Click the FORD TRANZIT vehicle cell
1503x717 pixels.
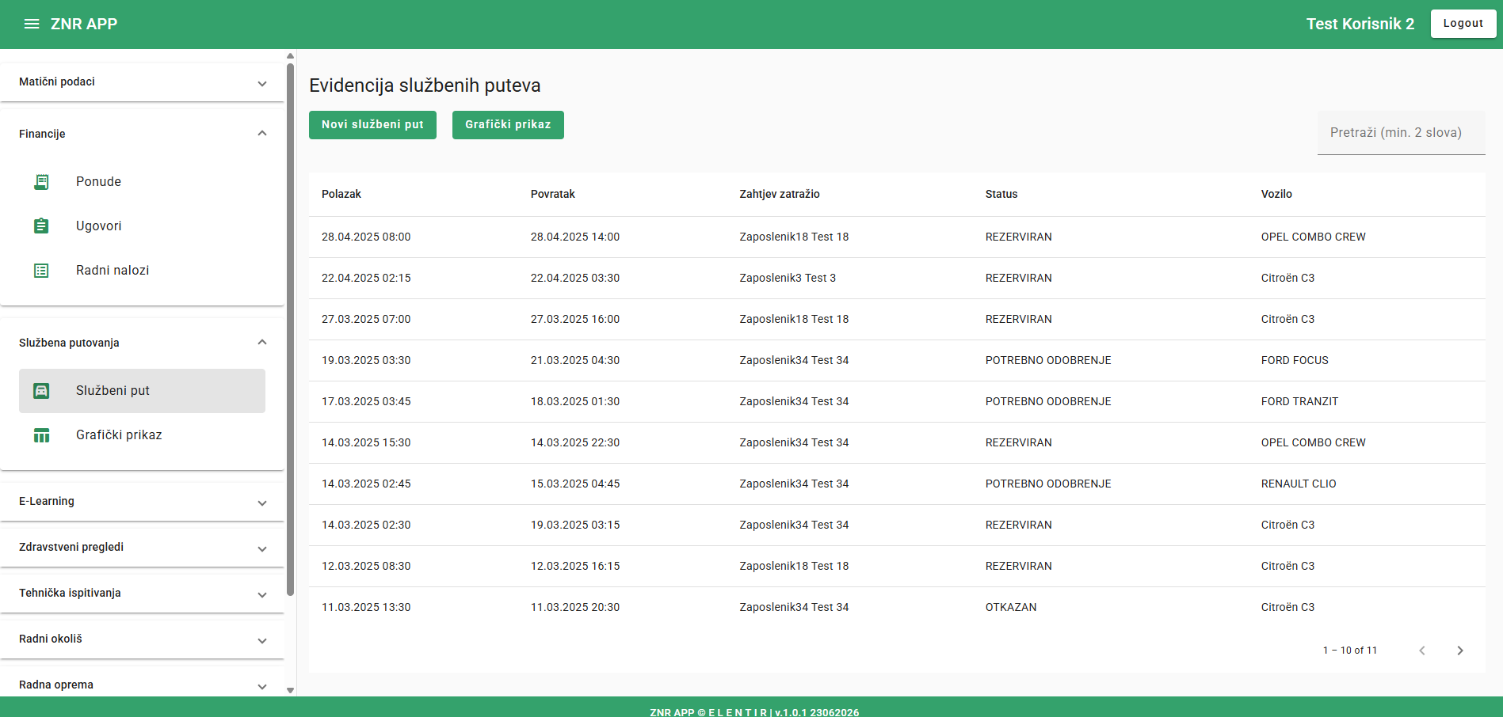click(x=1299, y=402)
